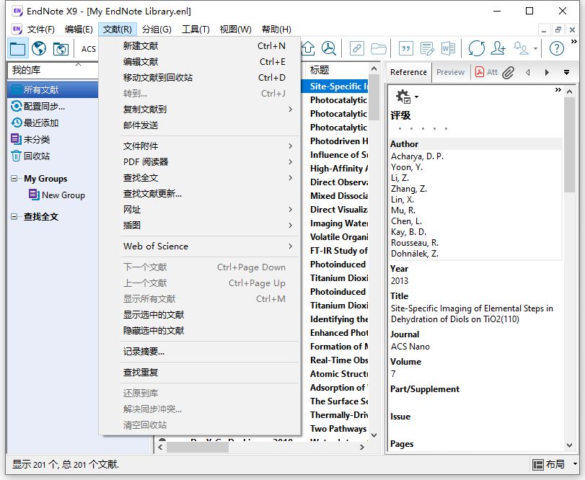The height and width of the screenshot is (480, 585).
Task: Expand the PDF 阅读器 submenu
Action: pos(291,161)
